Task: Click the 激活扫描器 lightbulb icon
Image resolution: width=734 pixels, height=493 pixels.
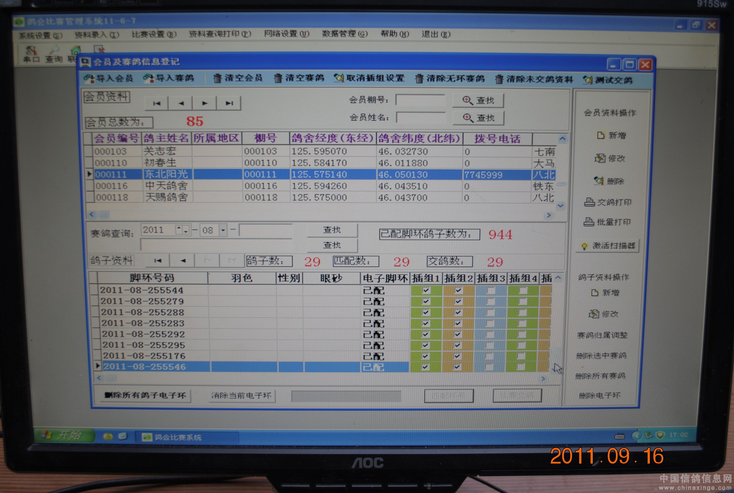Action: (584, 246)
